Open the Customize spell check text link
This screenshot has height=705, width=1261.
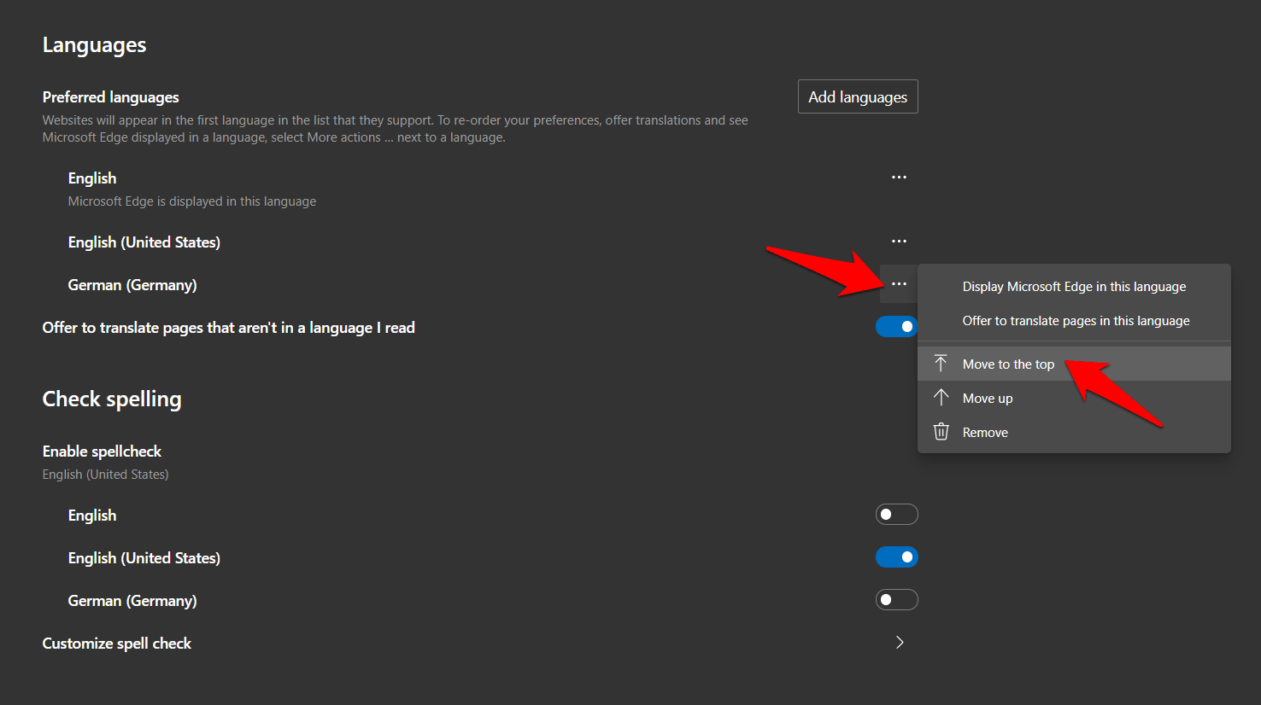pos(117,644)
